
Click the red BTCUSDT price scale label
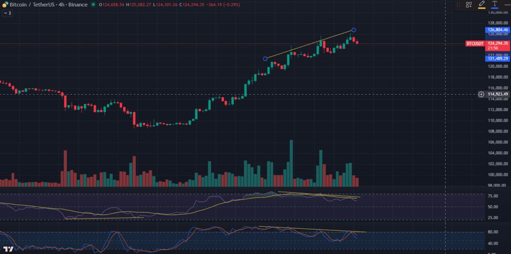[x=475, y=43]
